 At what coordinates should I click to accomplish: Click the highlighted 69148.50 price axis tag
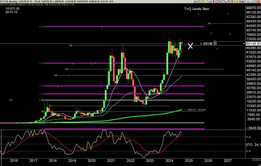click(253, 43)
